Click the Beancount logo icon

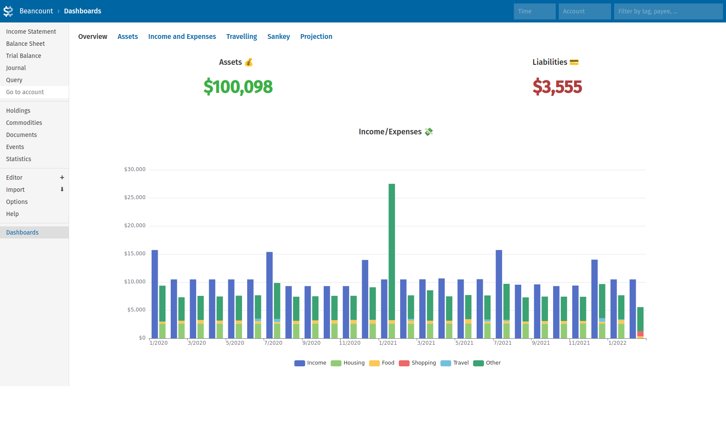tap(8, 11)
